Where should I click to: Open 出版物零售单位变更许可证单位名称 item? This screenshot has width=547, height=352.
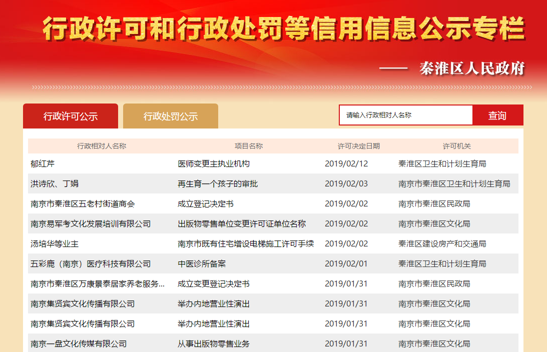pos(242,224)
